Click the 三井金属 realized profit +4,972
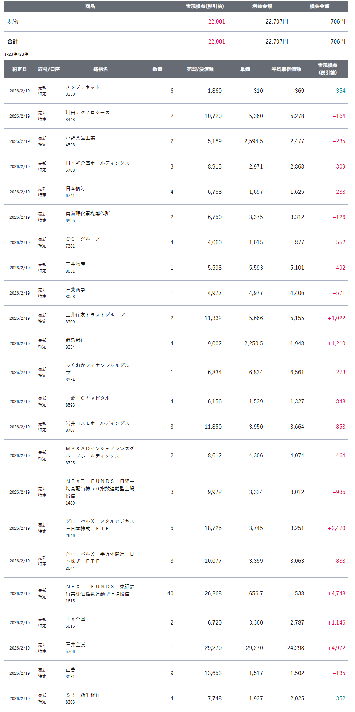Viewport: 355px width, 712px height. click(336, 648)
